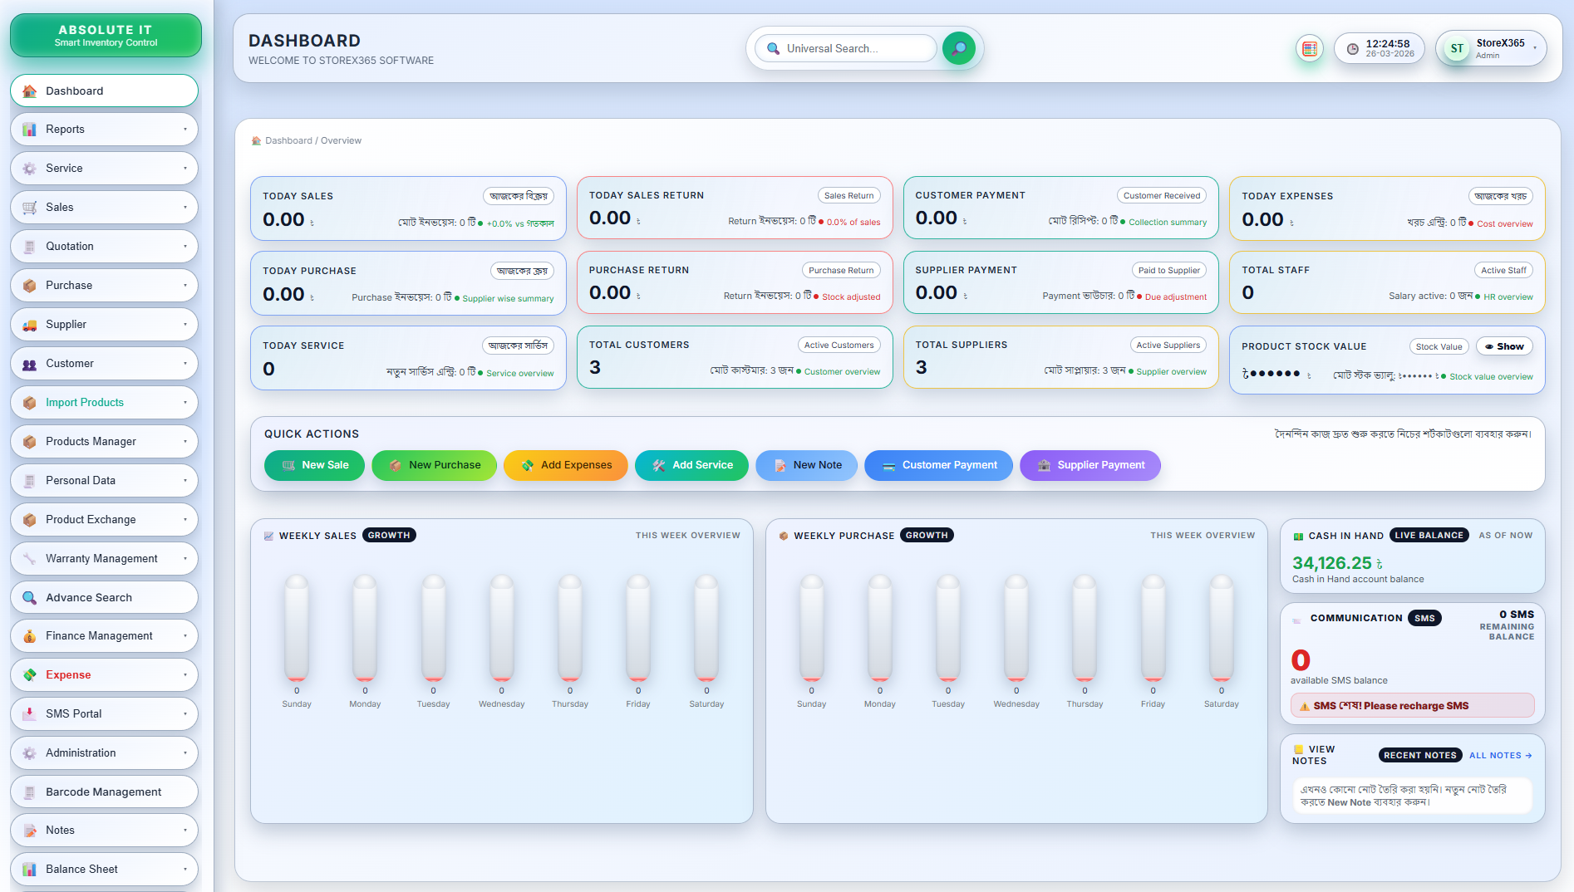Open the StoreX365 Admin account dropdown
This screenshot has width=1574, height=892.
tap(1491, 48)
